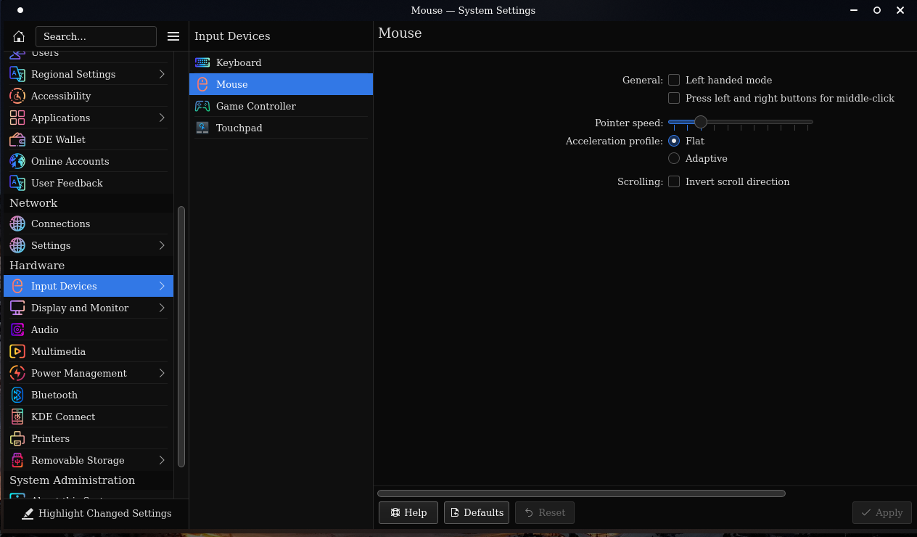Click the Bluetooth icon in sidebar
This screenshot has height=537, width=917.
coord(17,395)
